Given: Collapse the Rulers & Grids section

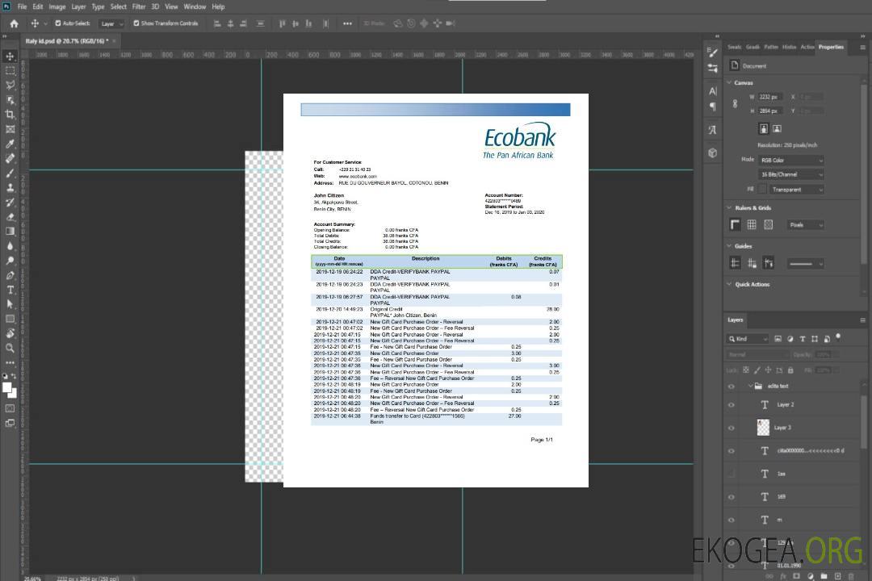Looking at the screenshot, I should [729, 207].
